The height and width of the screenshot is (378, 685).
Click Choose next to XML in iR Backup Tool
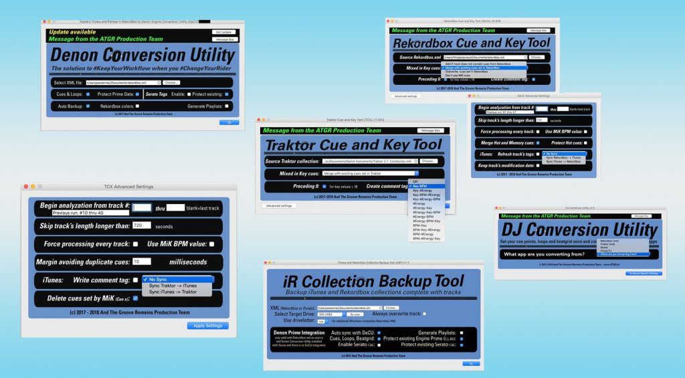(x=391, y=308)
